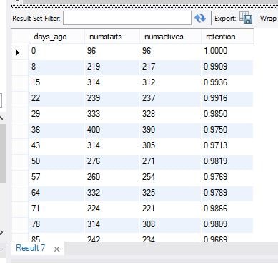Click retention value 0.9713

coord(227,145)
